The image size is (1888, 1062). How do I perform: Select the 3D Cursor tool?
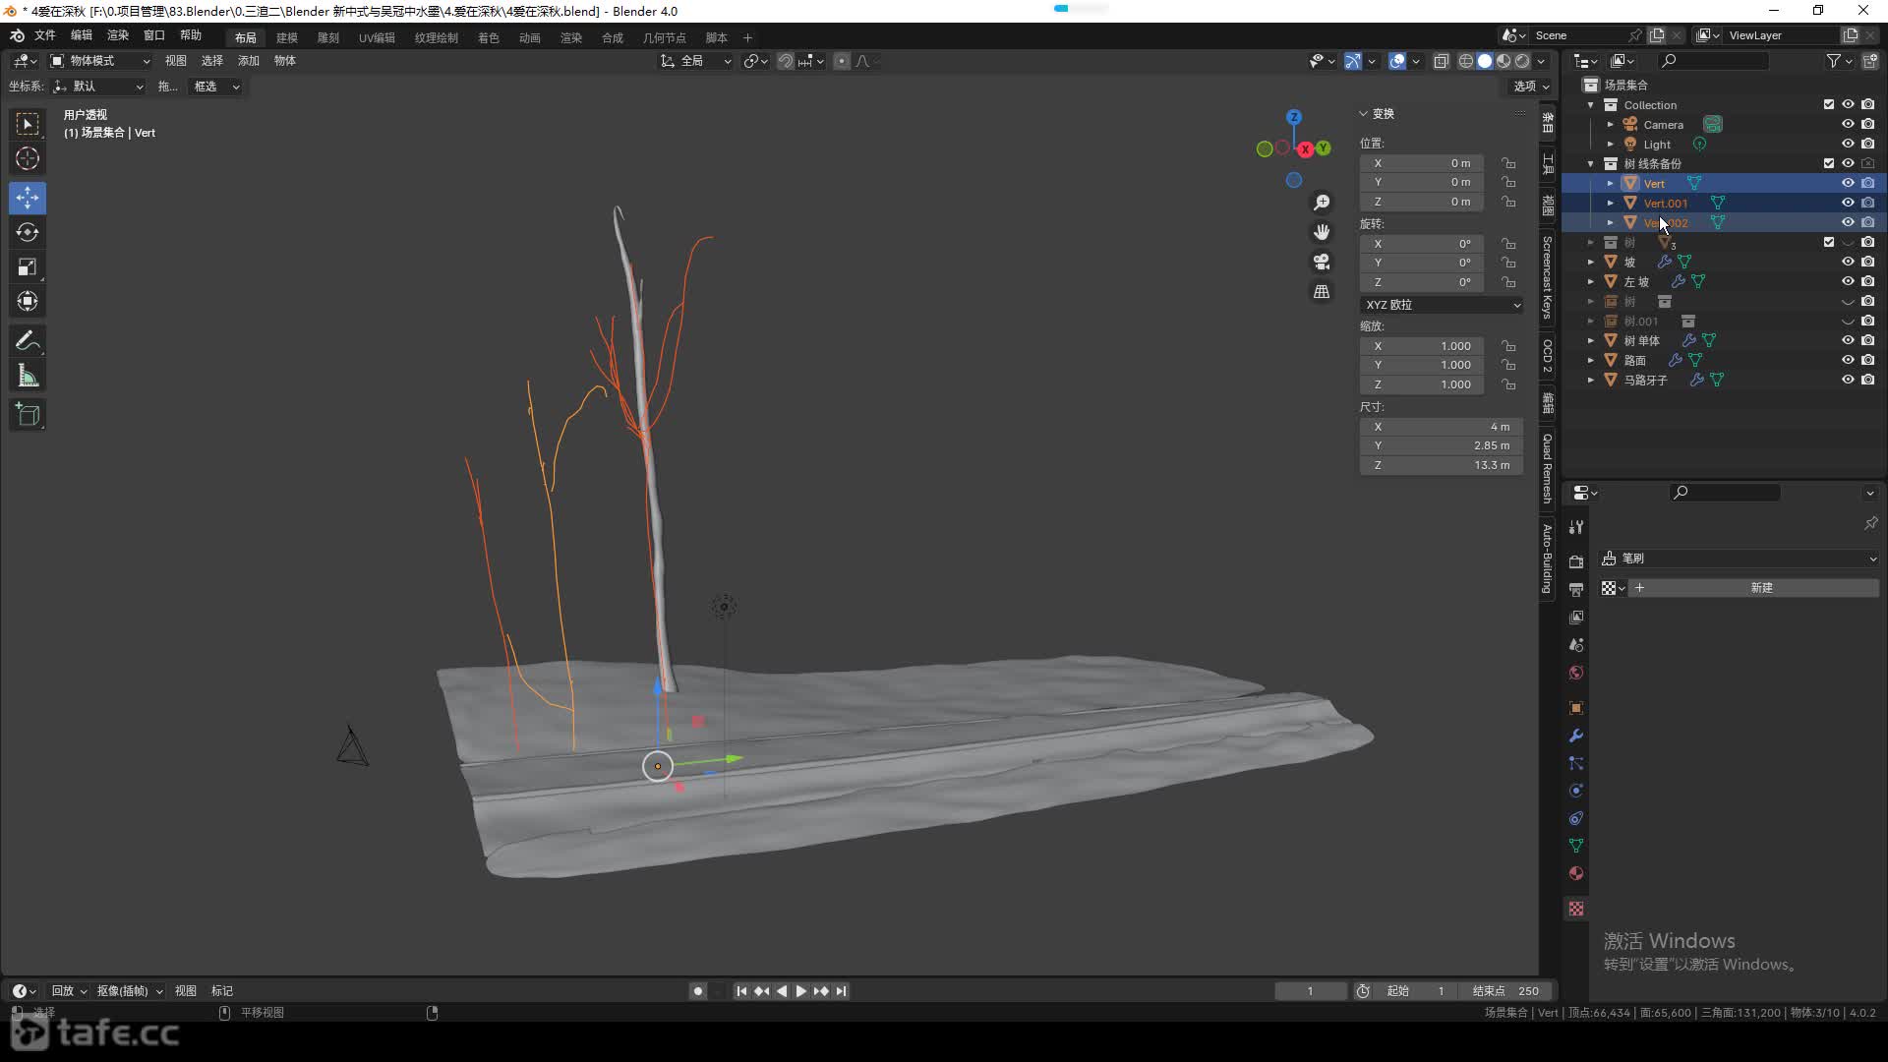tap(28, 158)
